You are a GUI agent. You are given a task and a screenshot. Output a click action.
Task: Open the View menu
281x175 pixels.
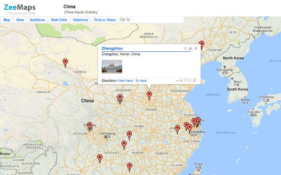pos(20,20)
